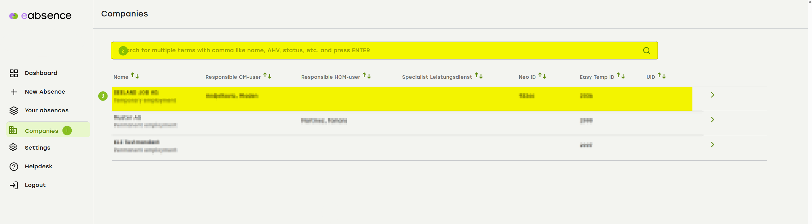Sort table by Name column arrows
Screen dimensions: 812x224
point(135,76)
